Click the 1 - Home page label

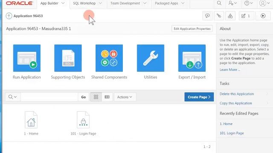click(31, 133)
